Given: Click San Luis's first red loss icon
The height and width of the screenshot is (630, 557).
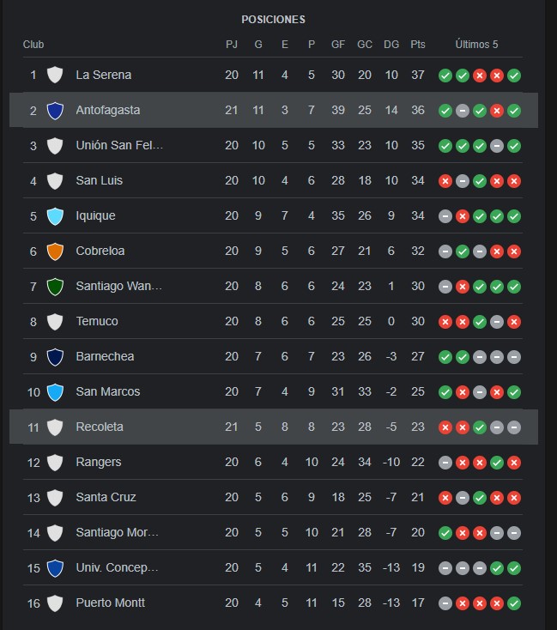Looking at the screenshot, I should point(445,181).
